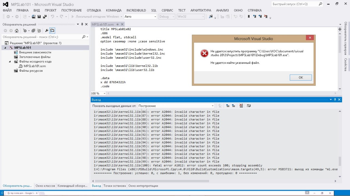This screenshot has height=196, width=350.
Task: Click Solution Explorer search input field
Action: pos(42,37)
